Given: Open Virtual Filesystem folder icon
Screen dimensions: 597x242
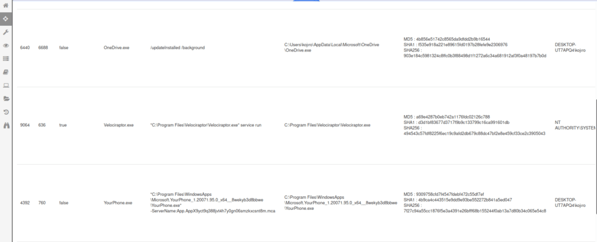Looking at the screenshot, I should click(6, 99).
